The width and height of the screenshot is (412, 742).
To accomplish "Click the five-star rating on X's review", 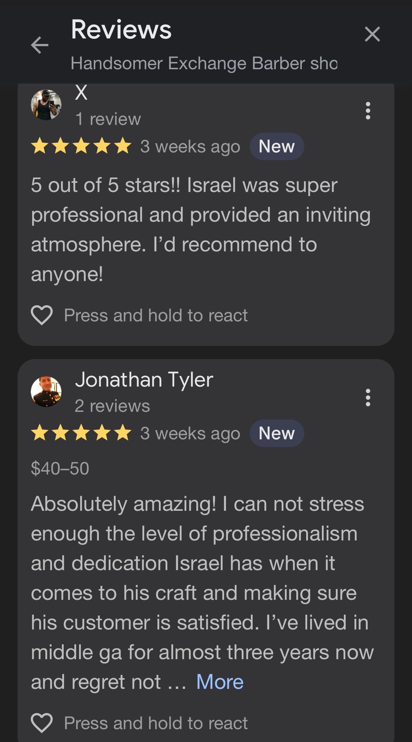I will pos(81,146).
